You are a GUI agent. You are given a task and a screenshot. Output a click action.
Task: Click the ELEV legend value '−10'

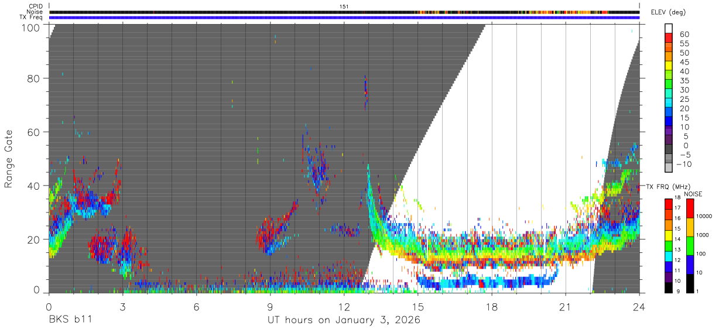[x=683, y=164]
